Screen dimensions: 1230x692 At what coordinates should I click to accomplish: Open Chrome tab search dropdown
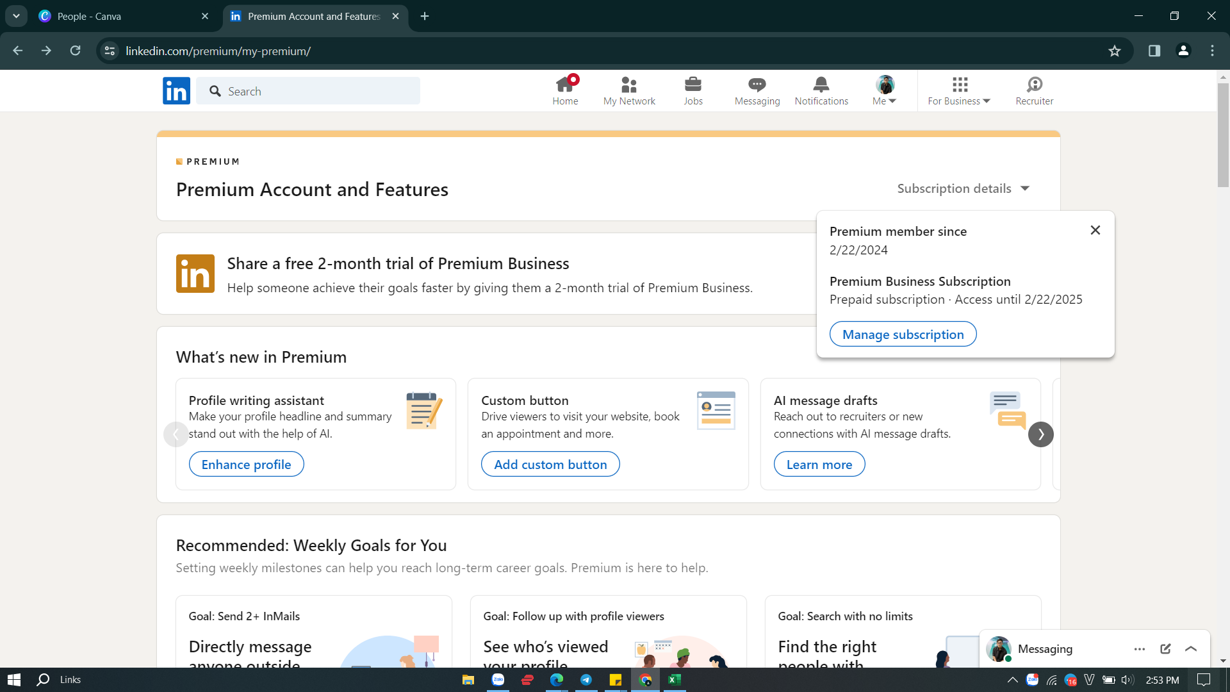pos(16,17)
